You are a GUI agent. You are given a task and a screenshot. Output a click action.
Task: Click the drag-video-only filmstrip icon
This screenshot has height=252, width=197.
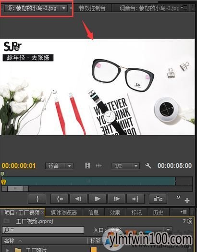coord(87,165)
